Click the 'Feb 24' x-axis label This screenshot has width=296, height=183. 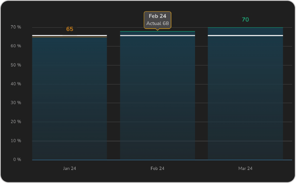pyautogui.click(x=157, y=168)
